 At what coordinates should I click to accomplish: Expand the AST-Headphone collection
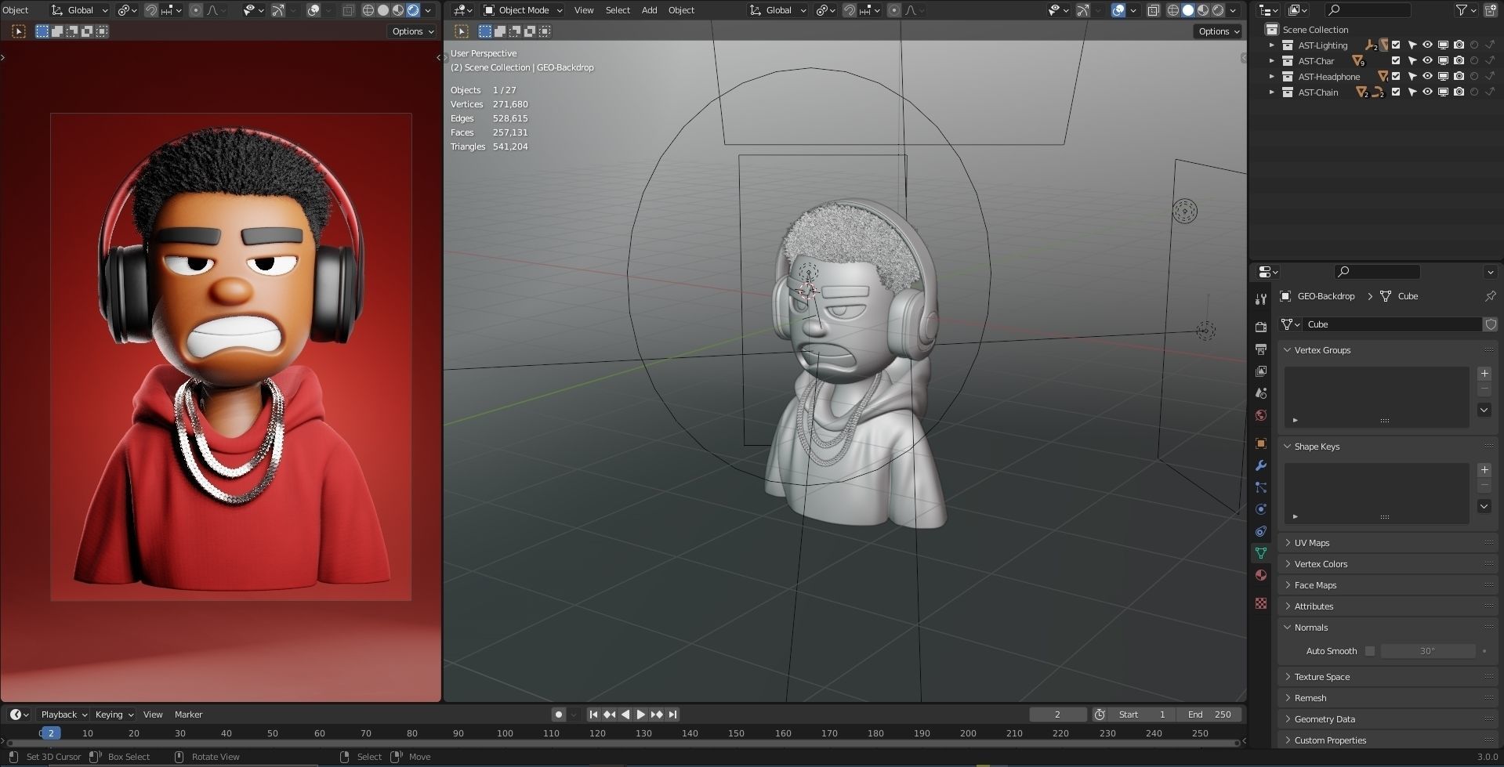point(1271,77)
